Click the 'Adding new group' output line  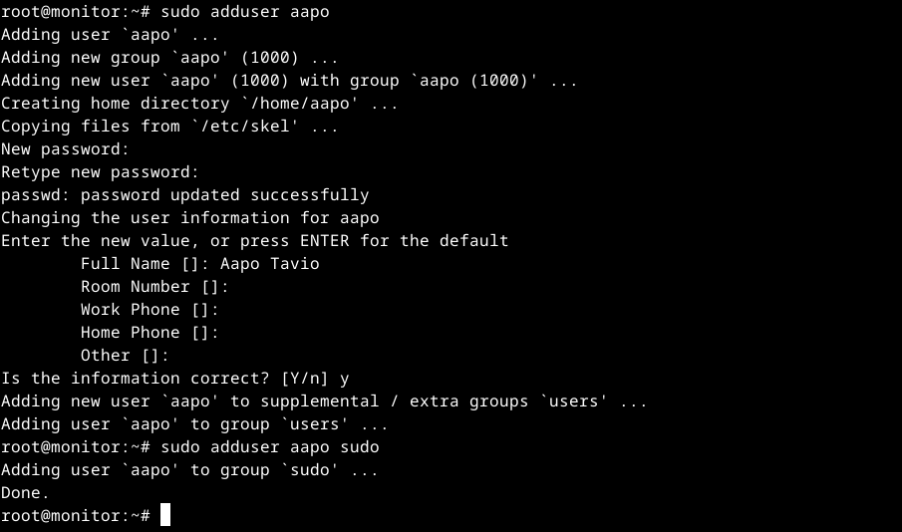(x=169, y=58)
